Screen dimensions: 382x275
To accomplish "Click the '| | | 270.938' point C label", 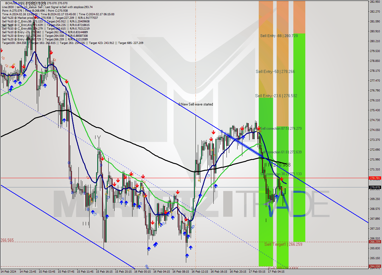I will tap(278, 165).
